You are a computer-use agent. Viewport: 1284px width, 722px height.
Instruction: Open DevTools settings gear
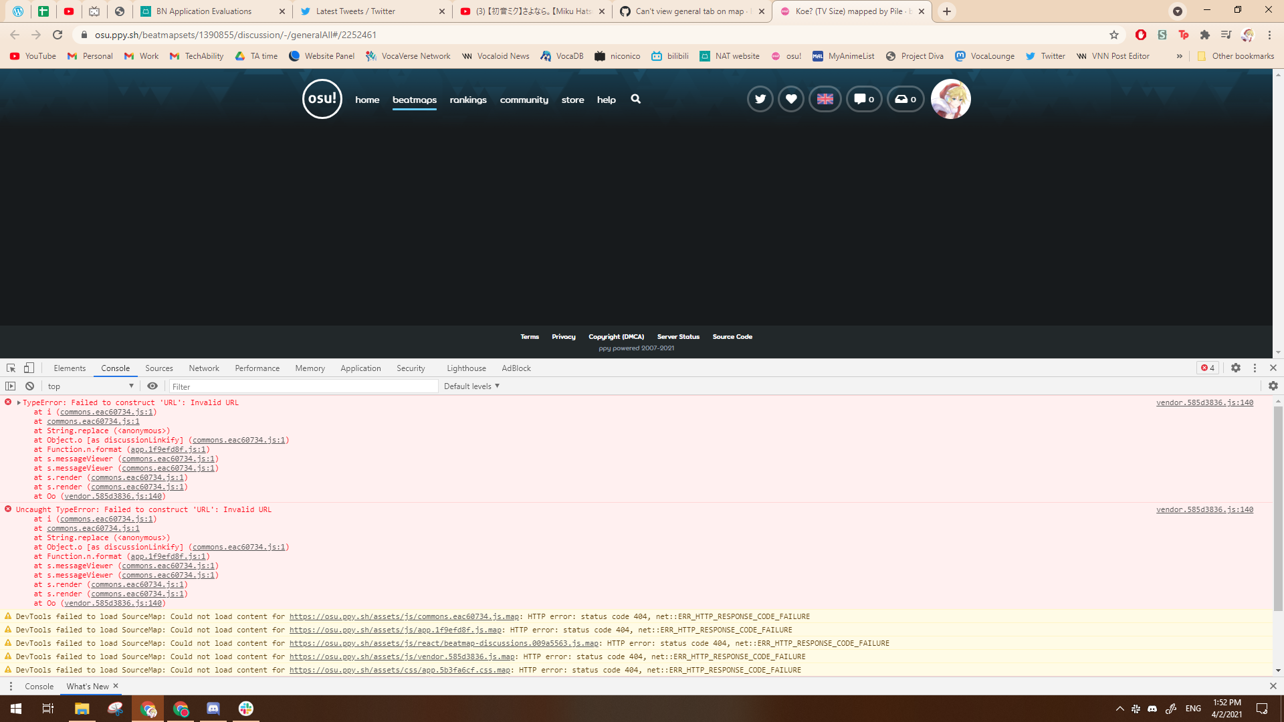[1235, 368]
